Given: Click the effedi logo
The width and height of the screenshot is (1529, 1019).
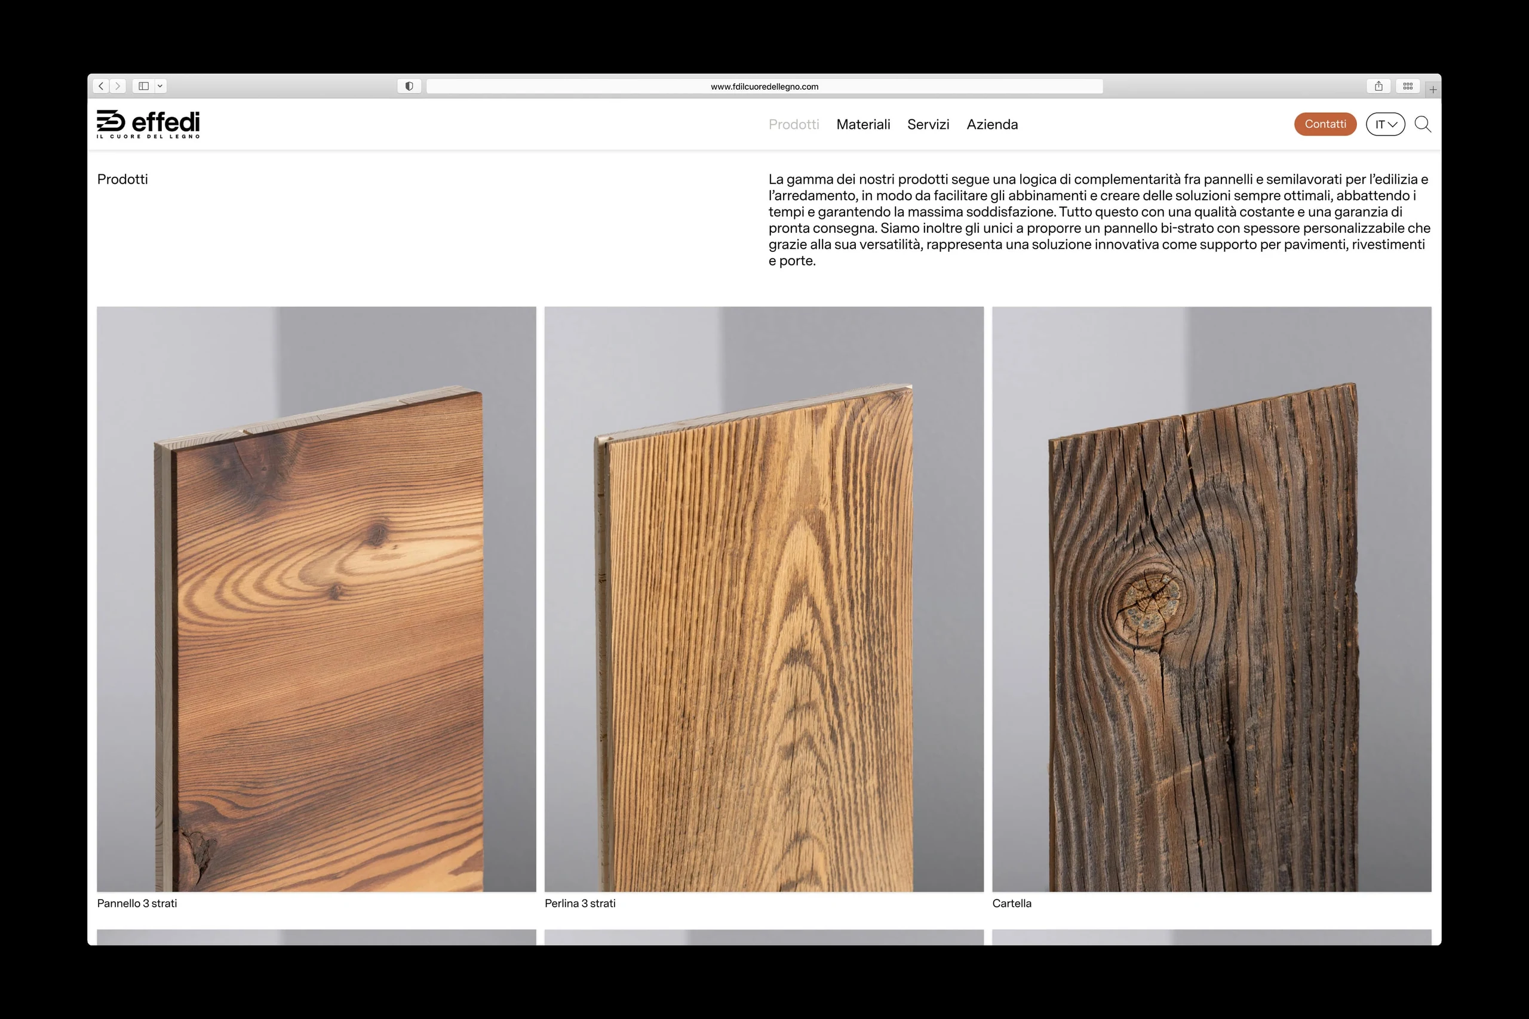Looking at the screenshot, I should click(x=148, y=124).
